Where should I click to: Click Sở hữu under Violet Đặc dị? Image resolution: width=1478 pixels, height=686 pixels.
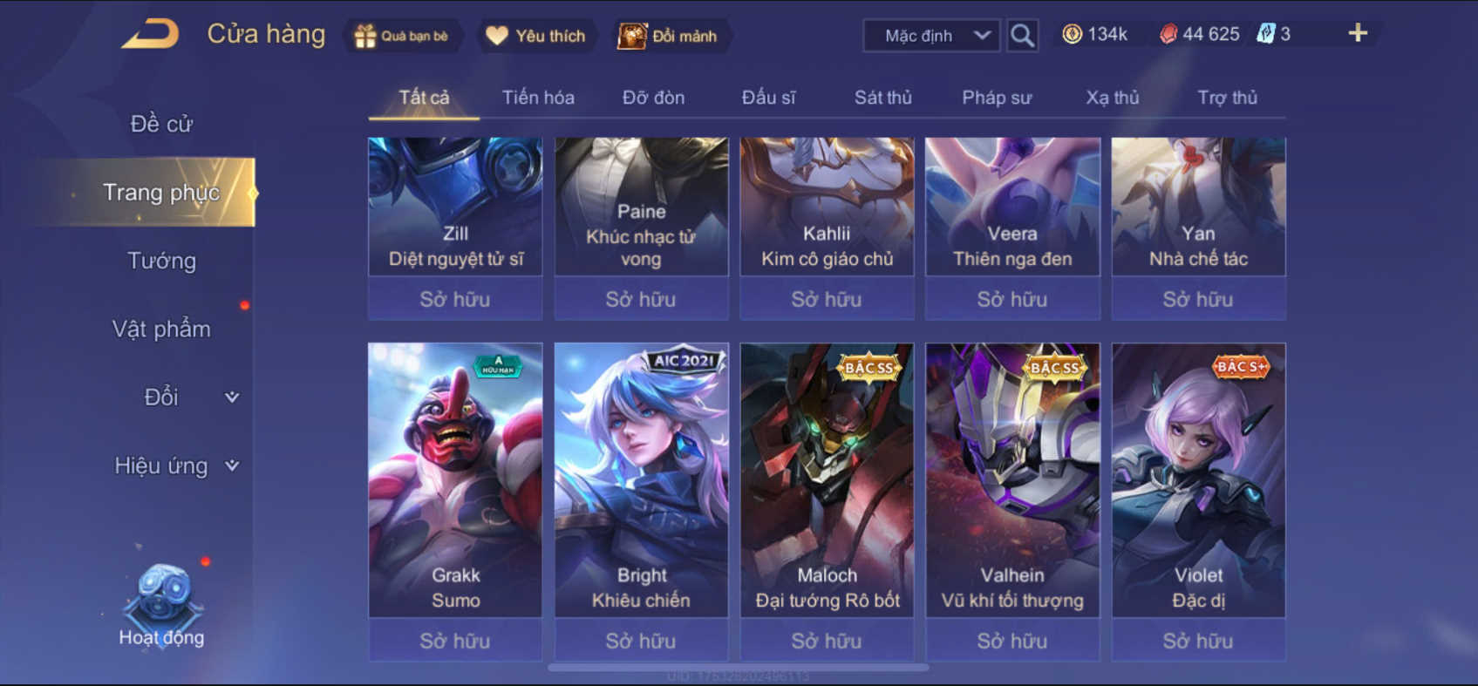tap(1198, 641)
